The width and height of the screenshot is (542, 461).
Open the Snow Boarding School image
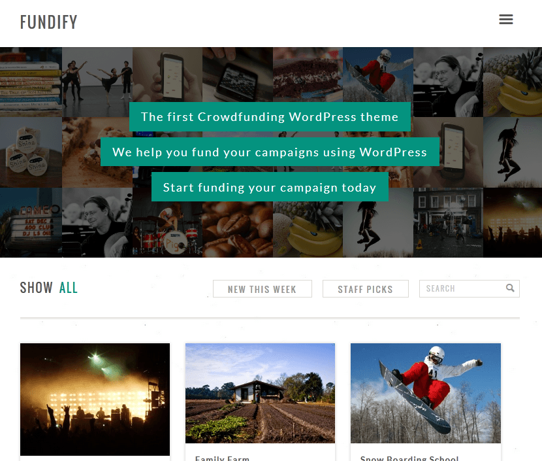pyautogui.click(x=426, y=393)
